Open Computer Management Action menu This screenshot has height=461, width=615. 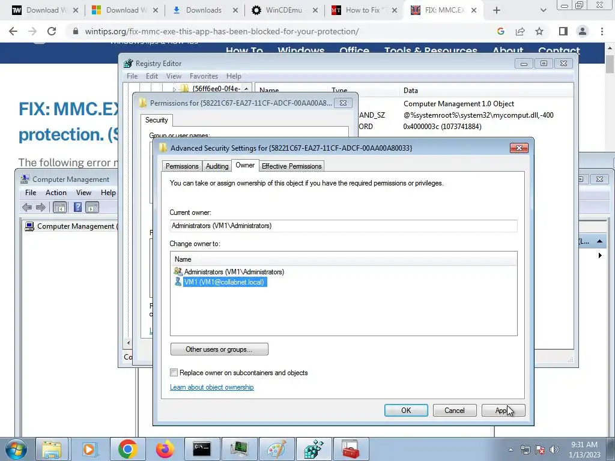click(x=56, y=193)
